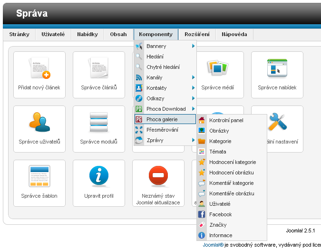The height and width of the screenshot is (250, 321).
Task: Expand the Kontakty submenu
Action: click(165, 88)
